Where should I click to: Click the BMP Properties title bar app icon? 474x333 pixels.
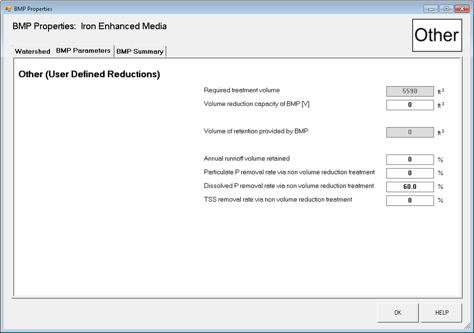pos(8,9)
